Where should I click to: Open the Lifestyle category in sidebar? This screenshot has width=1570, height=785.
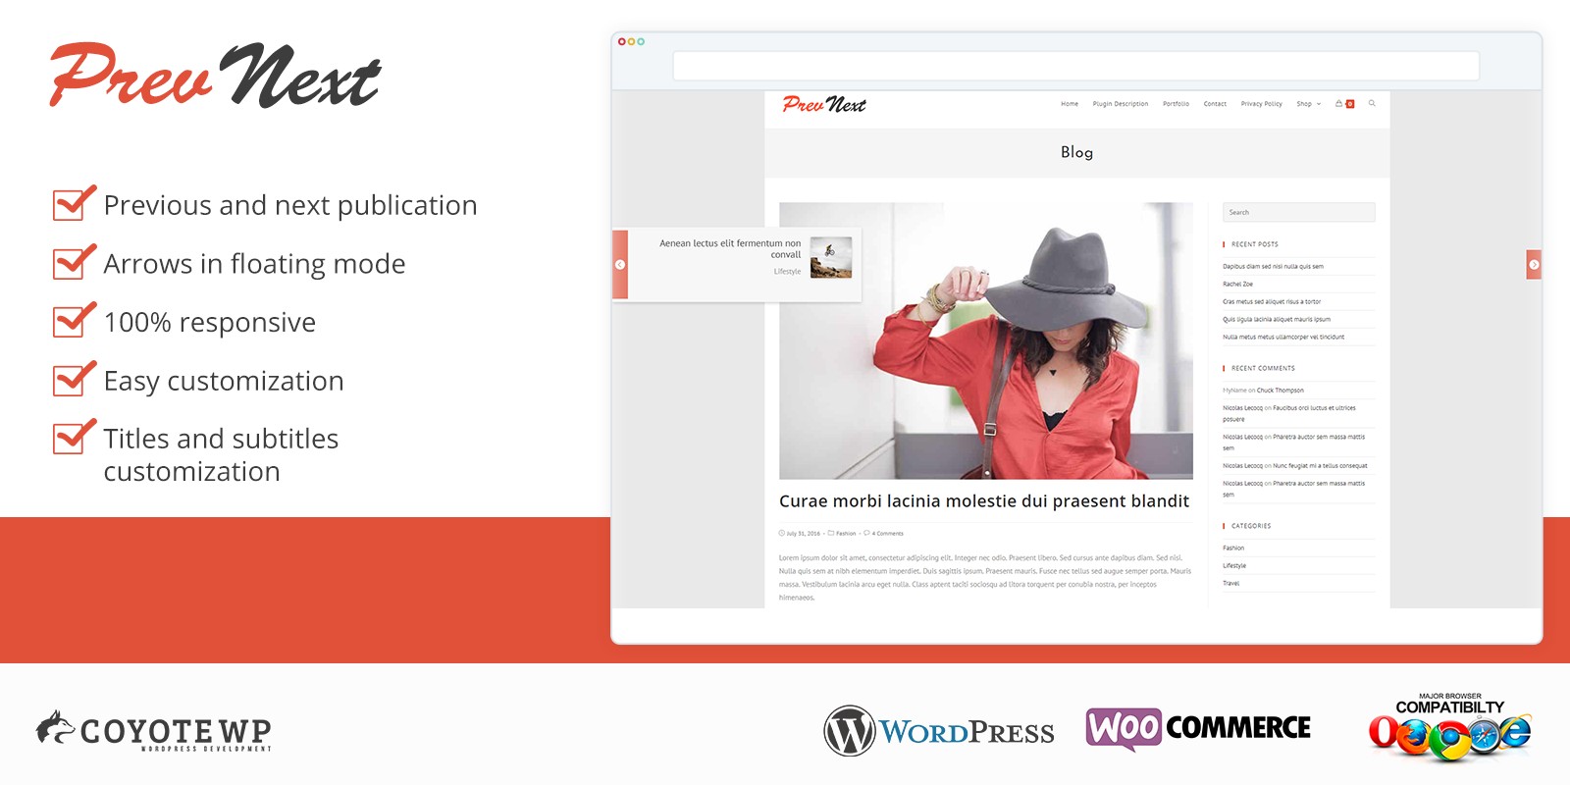coord(1234,565)
